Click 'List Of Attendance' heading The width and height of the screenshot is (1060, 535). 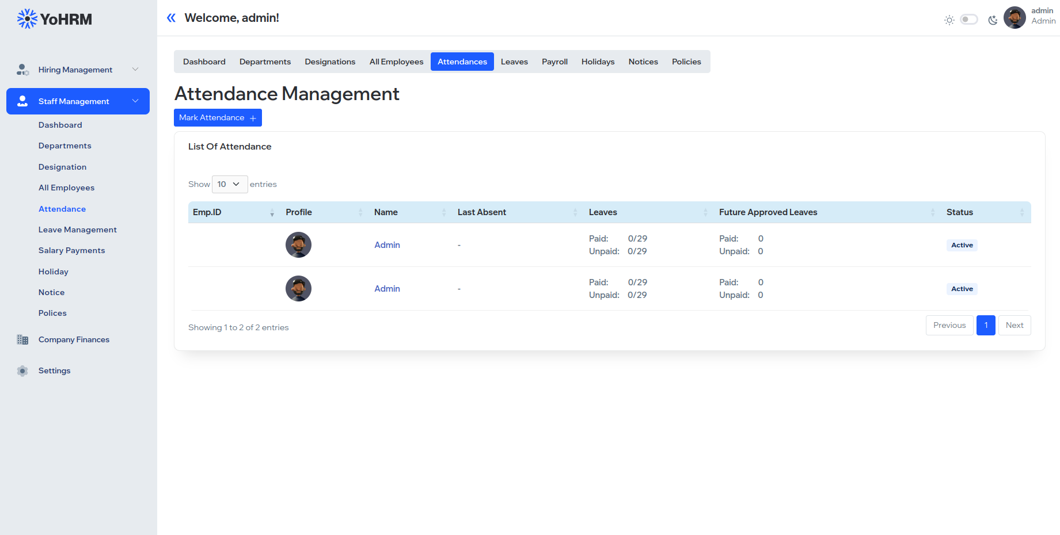[230, 147]
